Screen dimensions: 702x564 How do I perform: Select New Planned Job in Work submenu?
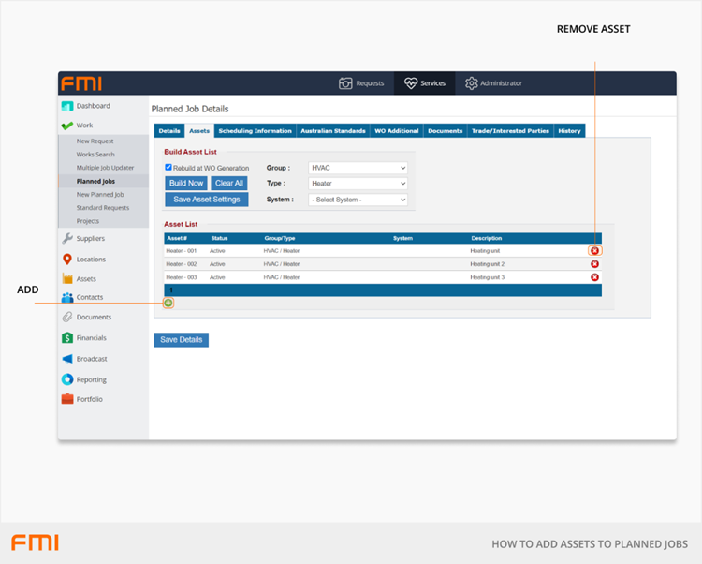pos(102,194)
